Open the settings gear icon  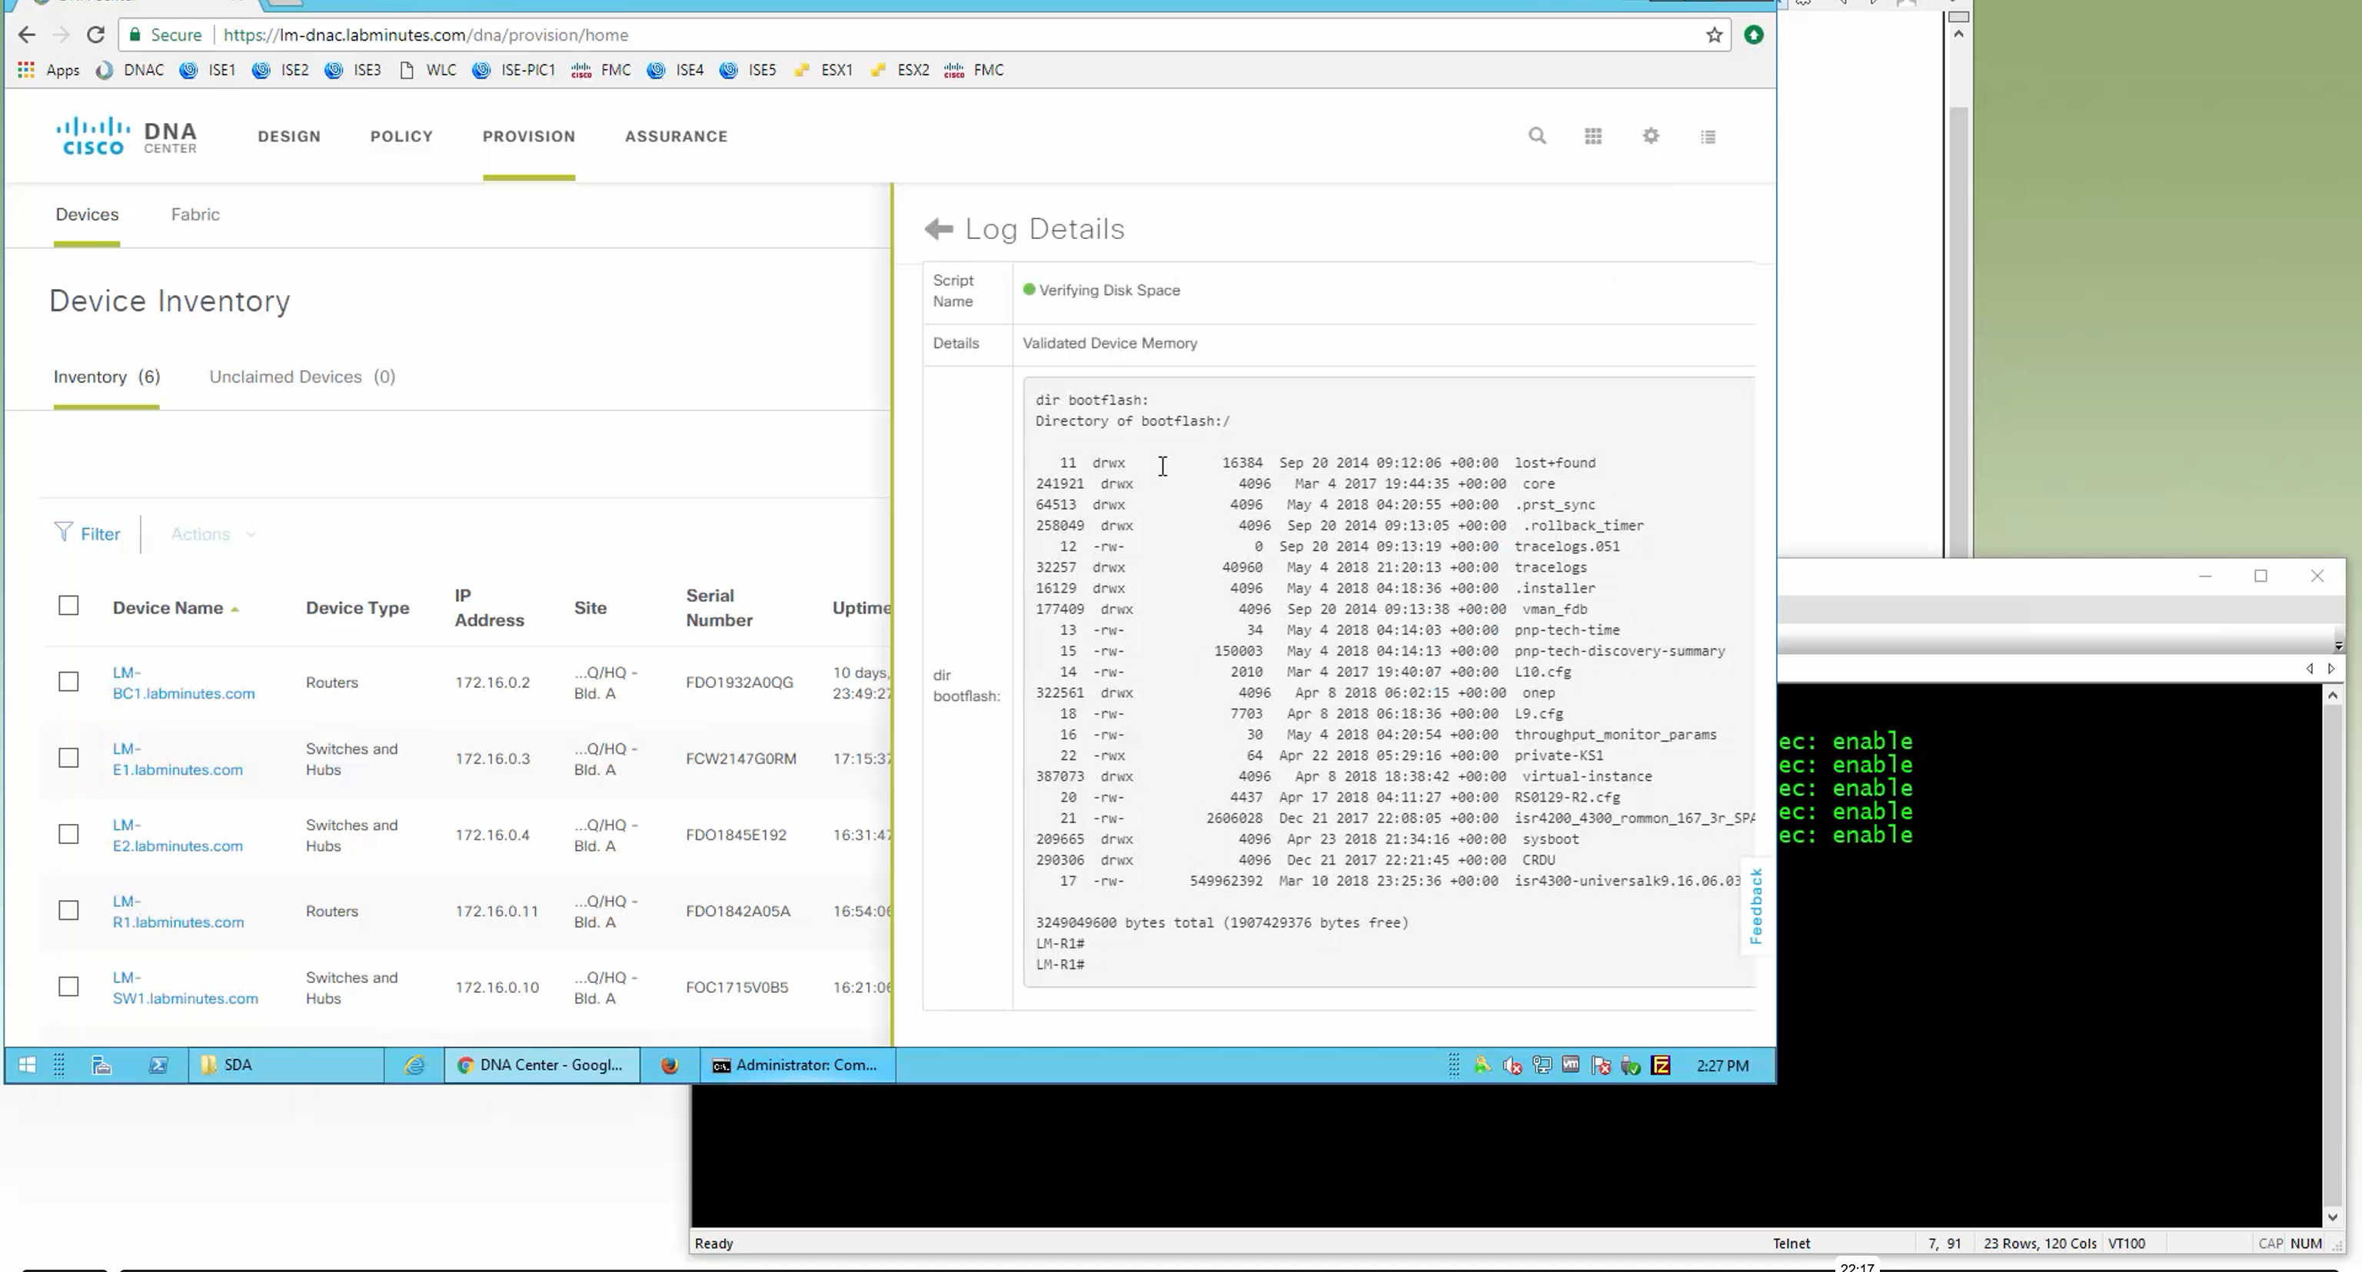pos(1651,137)
